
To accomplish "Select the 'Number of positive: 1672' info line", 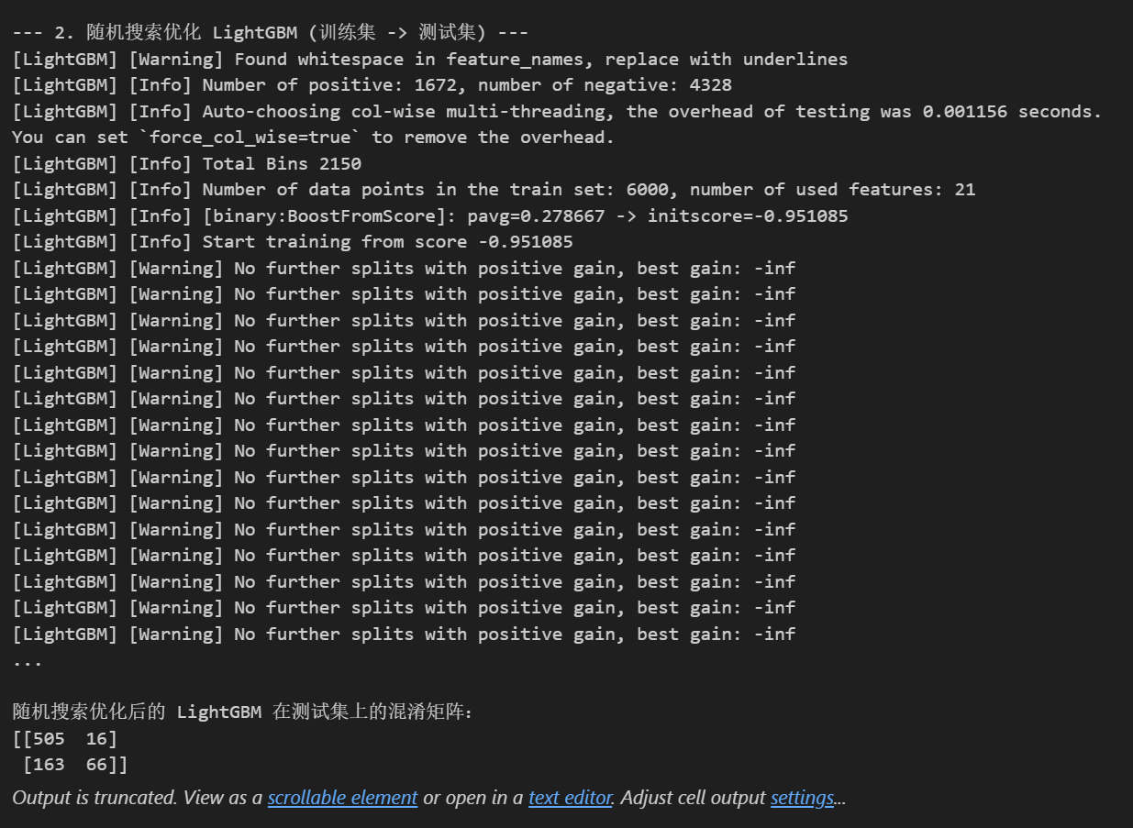I will [x=372, y=85].
